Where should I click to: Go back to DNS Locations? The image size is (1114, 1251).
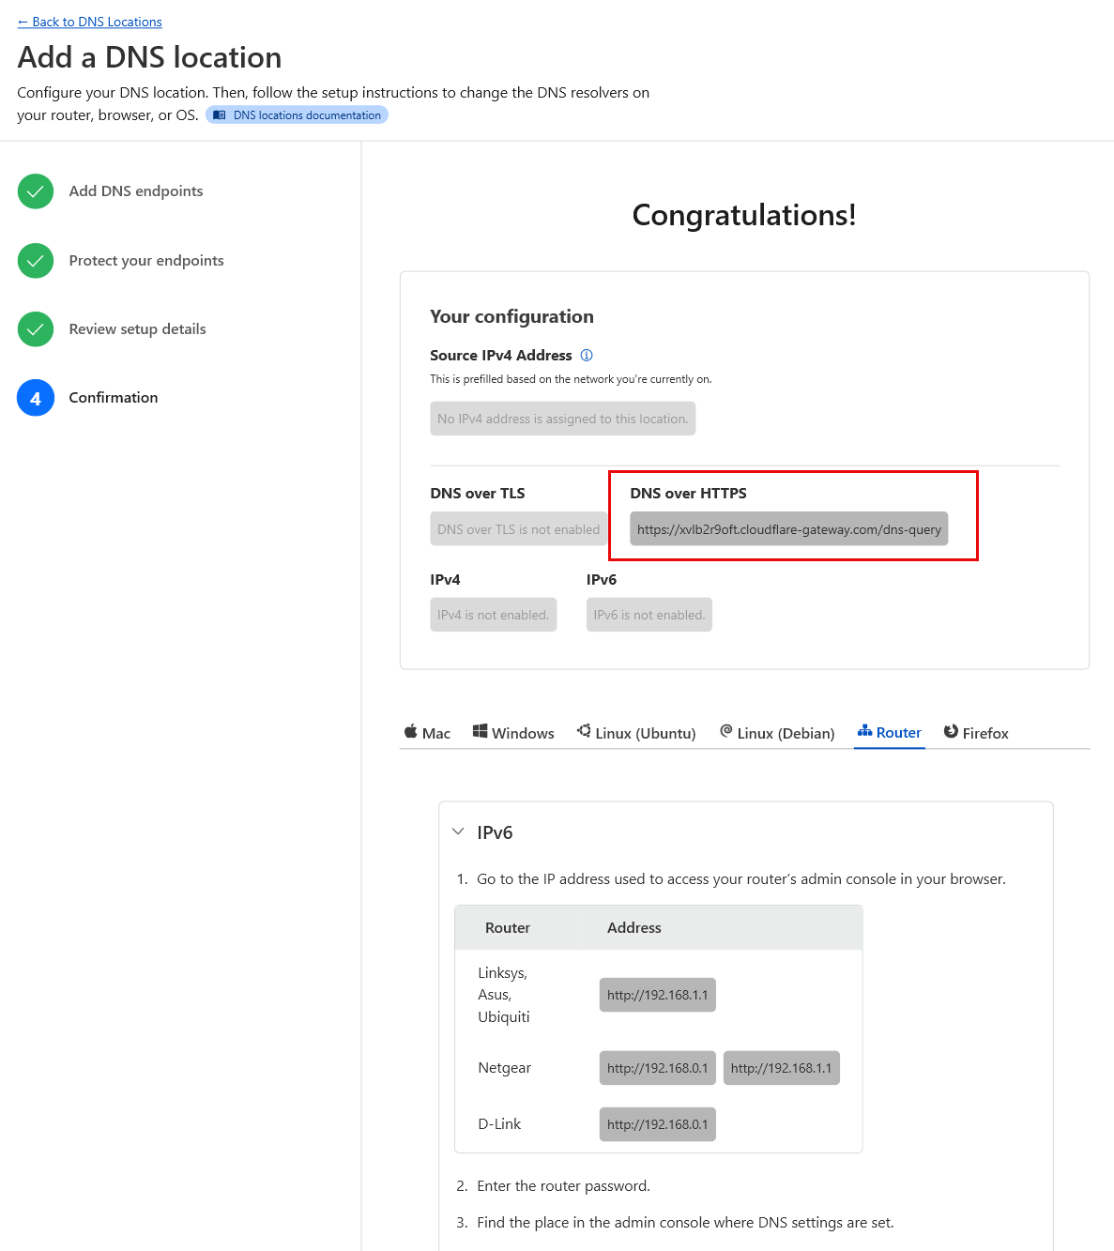coord(90,22)
